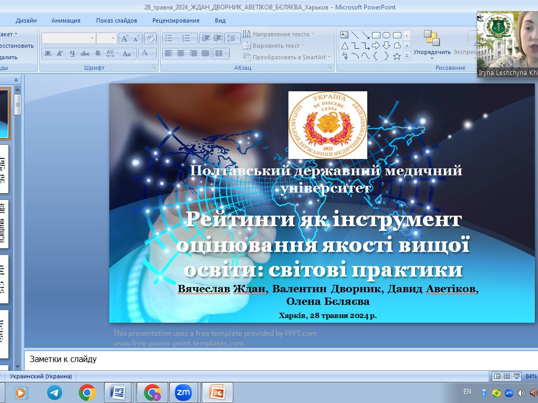Select the curve shape tool
The height and width of the screenshot is (403, 538).
point(366,56)
